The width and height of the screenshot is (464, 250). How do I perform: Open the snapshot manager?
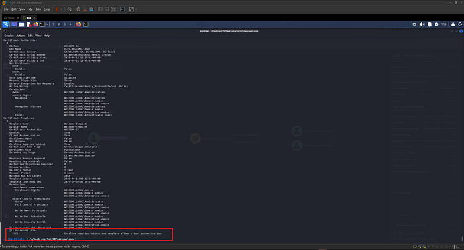[x=91, y=9]
